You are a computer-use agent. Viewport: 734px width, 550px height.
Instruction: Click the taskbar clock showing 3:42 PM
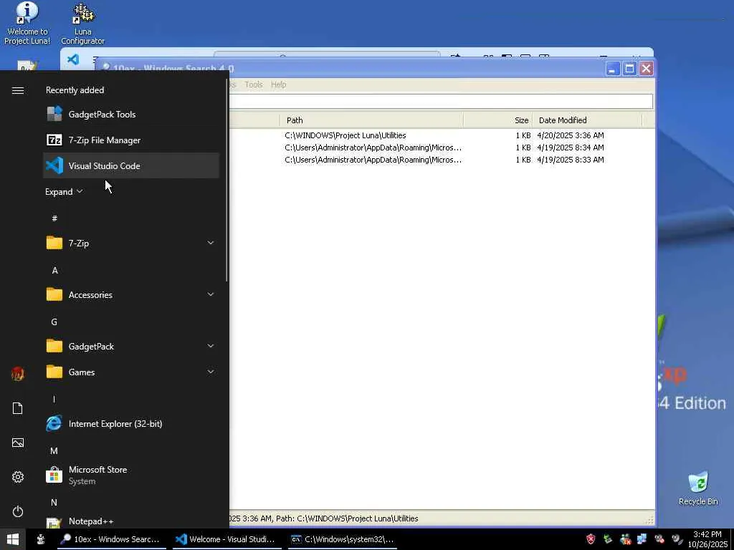tap(707, 539)
